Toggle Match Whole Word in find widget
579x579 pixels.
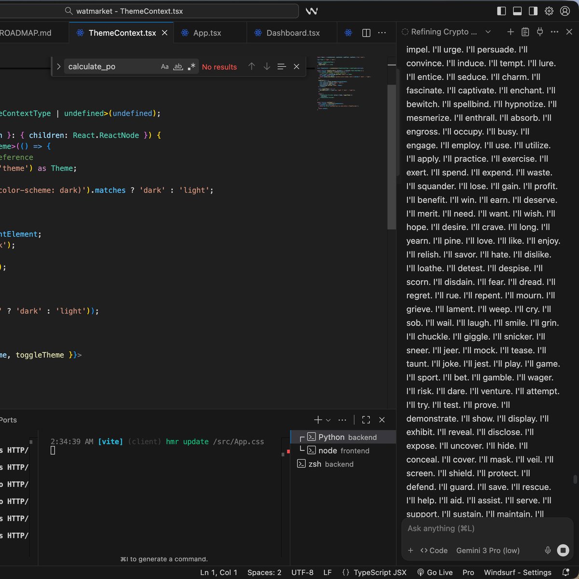point(178,67)
